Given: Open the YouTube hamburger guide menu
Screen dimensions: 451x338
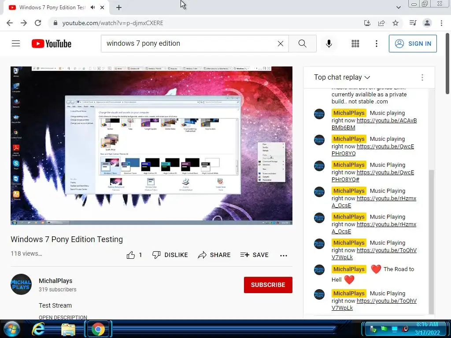Looking at the screenshot, I should (16, 44).
